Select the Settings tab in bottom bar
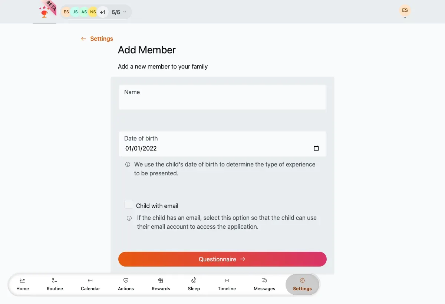The image size is (445, 304). point(302,284)
